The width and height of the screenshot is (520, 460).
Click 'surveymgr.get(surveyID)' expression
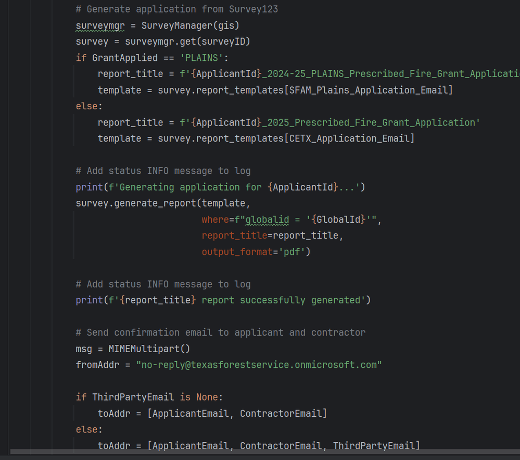tap(187, 42)
